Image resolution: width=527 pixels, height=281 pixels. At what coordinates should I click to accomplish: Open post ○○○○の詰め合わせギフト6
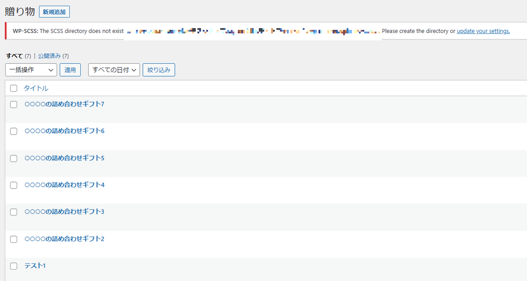coord(65,131)
